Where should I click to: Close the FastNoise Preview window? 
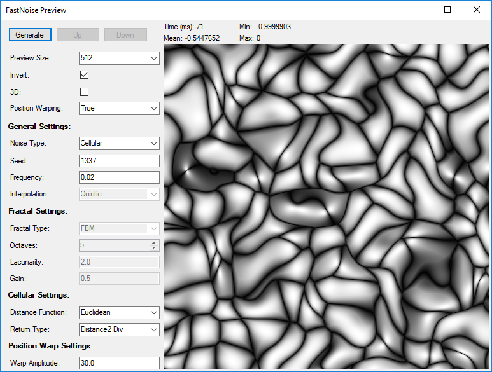point(477,10)
